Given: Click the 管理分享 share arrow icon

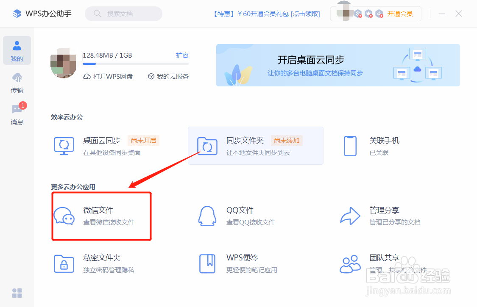Looking at the screenshot, I should point(350,216).
